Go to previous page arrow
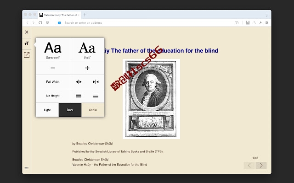Image resolution: width=294 pixels, height=183 pixels. click(249, 166)
